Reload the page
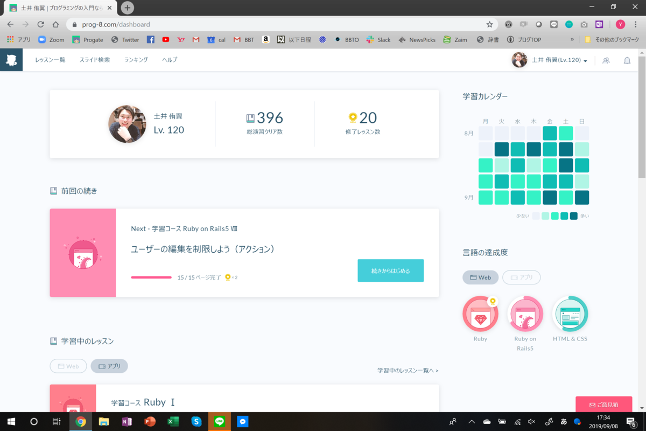Screen dimensions: 646x431 (x=40, y=24)
